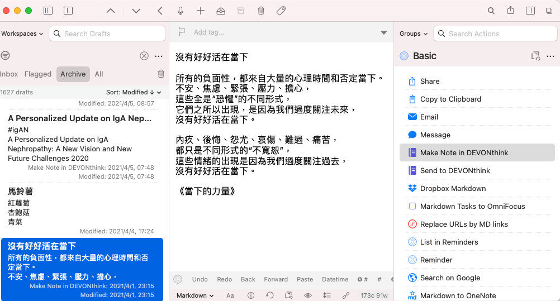The image size is (560, 301).
Task: Open the draft list filter icon
Action: 6,55
